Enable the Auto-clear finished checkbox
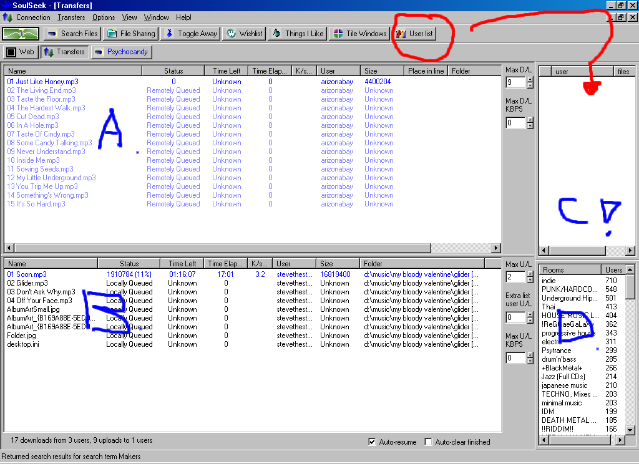This screenshot has height=464, width=639. click(428, 442)
